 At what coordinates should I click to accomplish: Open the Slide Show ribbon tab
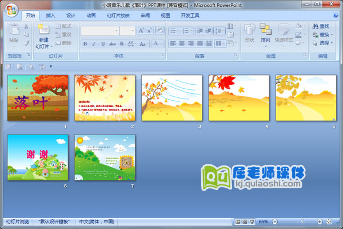click(x=118, y=15)
